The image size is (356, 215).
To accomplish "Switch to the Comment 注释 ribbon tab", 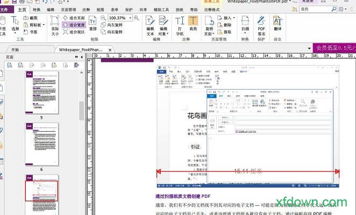I will 86,10.
